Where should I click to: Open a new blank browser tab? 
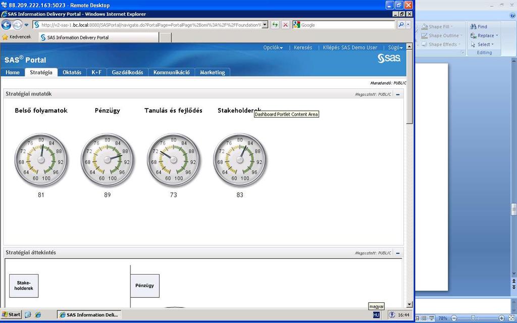[x=166, y=38]
